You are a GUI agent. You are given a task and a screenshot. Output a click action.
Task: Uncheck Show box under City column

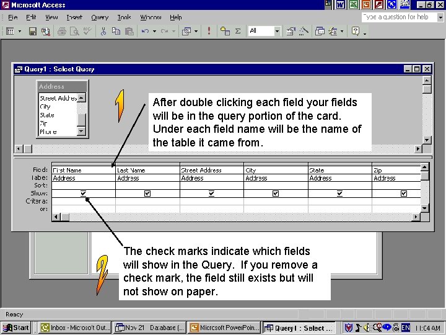[x=276, y=194]
